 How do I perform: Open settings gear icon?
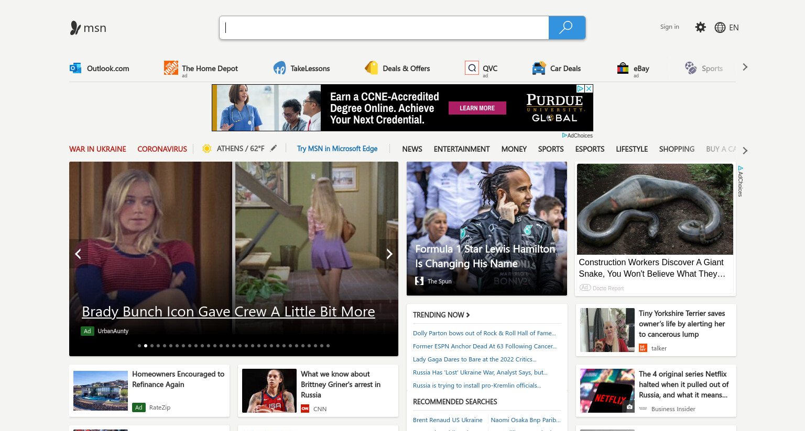tap(700, 27)
